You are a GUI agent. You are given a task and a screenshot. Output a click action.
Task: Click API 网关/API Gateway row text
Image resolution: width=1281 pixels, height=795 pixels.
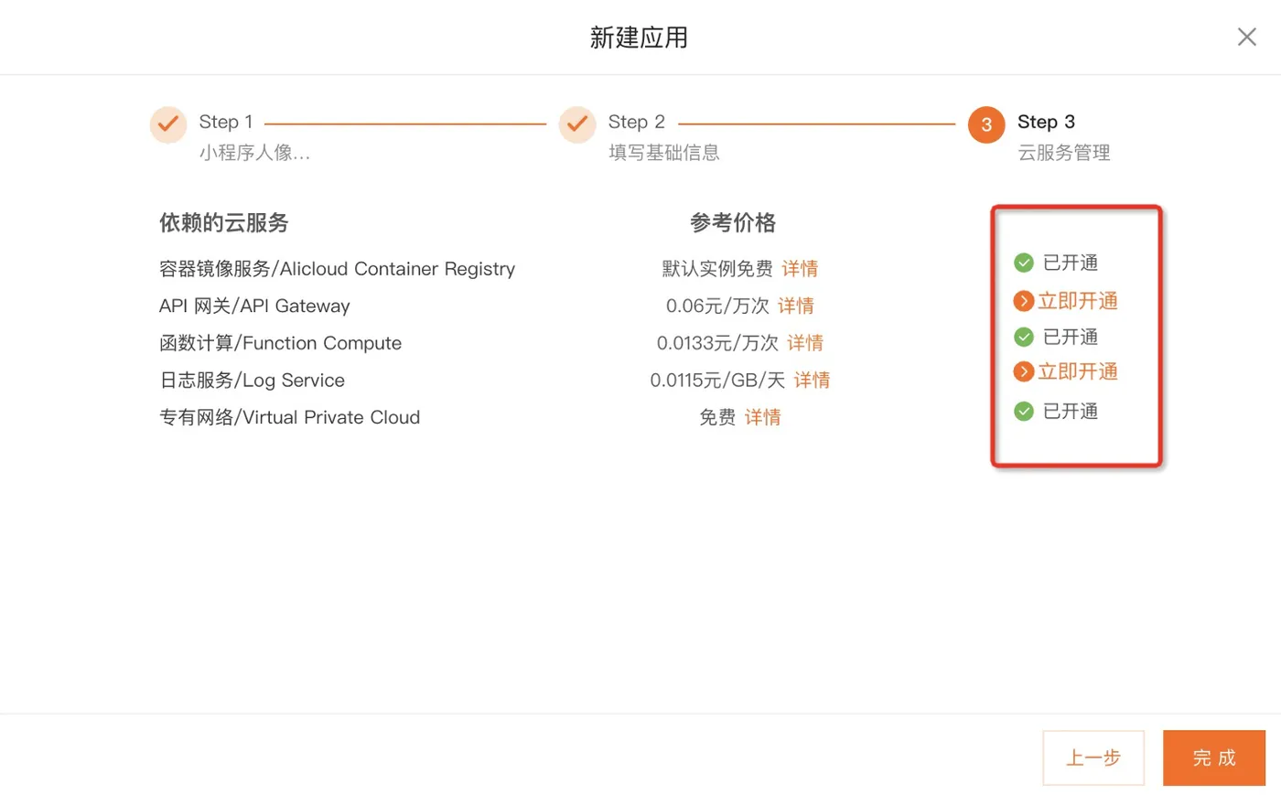point(254,306)
